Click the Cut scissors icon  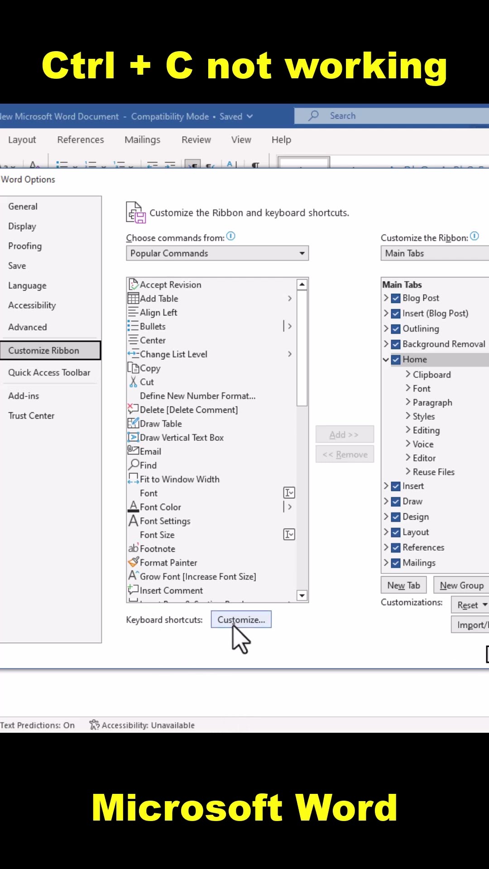tap(133, 382)
